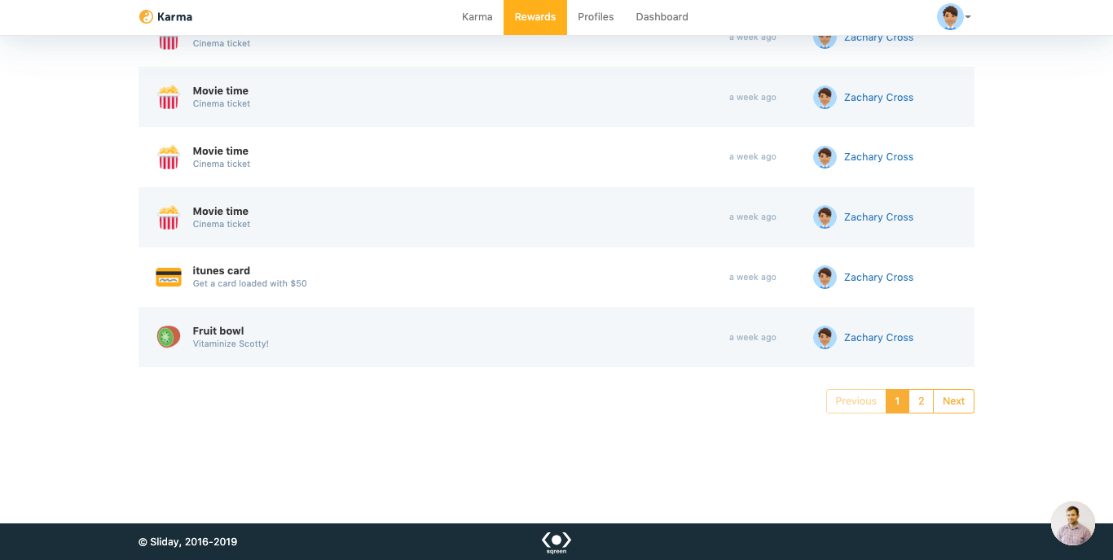1113x560 pixels.
Task: Click the itunes card credit card icon
Action: (169, 277)
